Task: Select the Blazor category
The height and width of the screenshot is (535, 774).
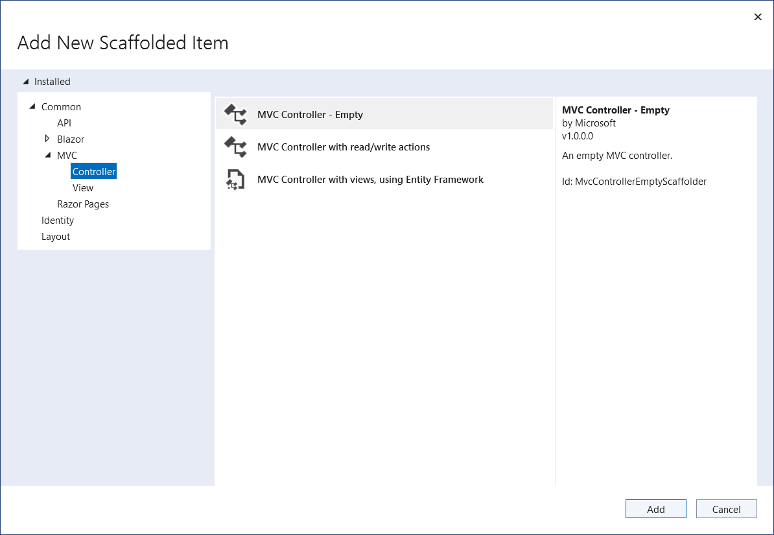Action: [x=71, y=139]
